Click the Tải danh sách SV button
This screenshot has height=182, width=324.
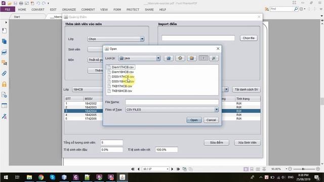coord(247,89)
